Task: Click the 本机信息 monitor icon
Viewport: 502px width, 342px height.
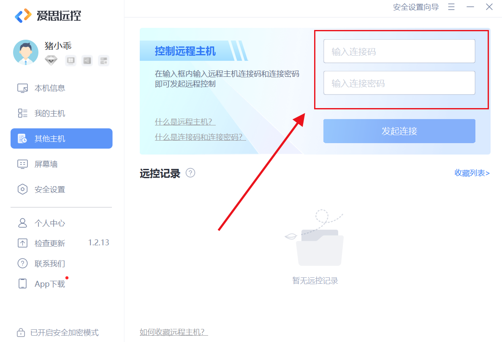Action: click(22, 88)
